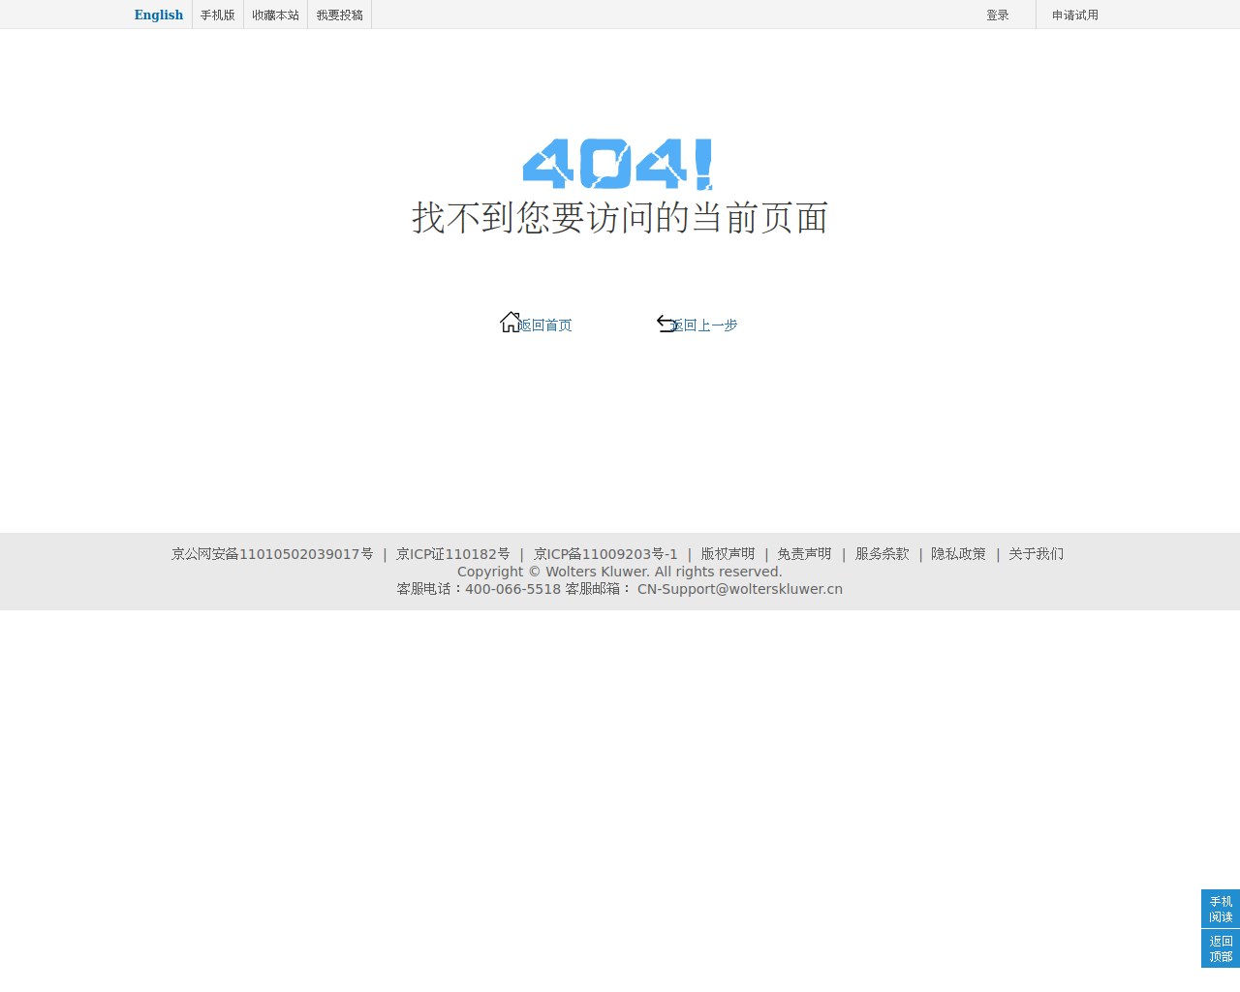Click the 手机阅读 floating button
This screenshot has height=992, width=1240.
(1221, 909)
